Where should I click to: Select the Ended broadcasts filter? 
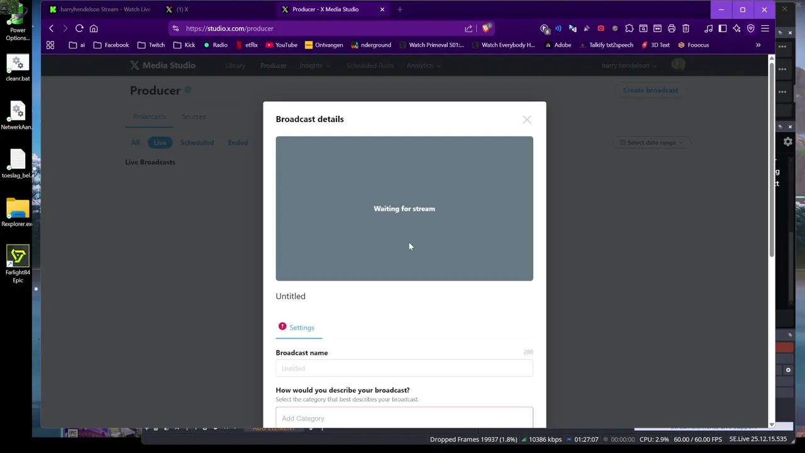click(x=238, y=143)
